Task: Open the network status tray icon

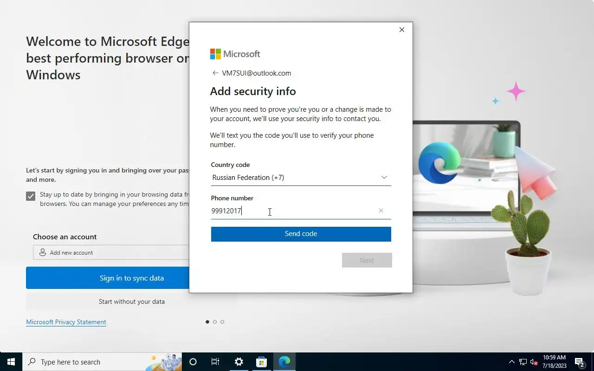Action: click(x=523, y=362)
